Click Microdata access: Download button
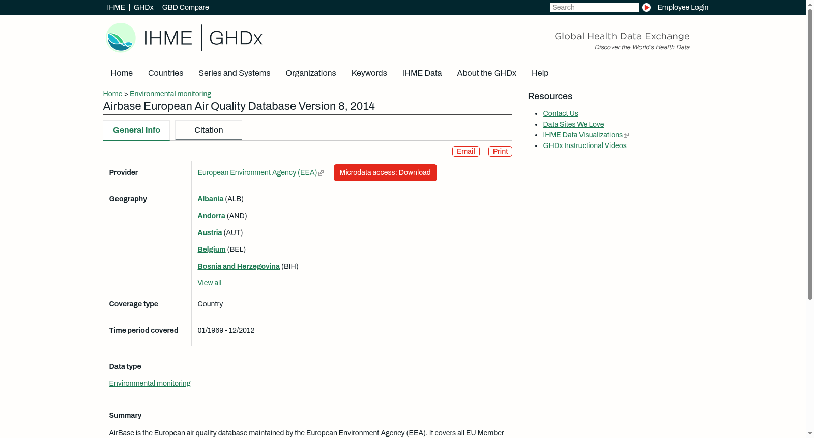Viewport: 814px width, 438px height. pyautogui.click(x=385, y=172)
